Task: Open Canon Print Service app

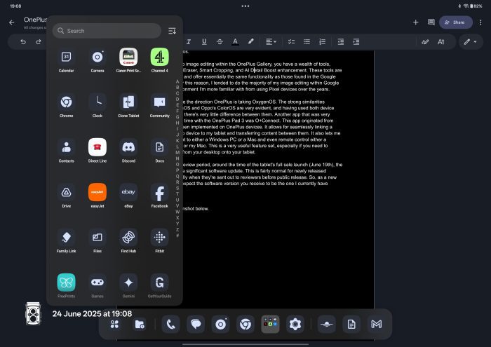Action: pos(128,57)
